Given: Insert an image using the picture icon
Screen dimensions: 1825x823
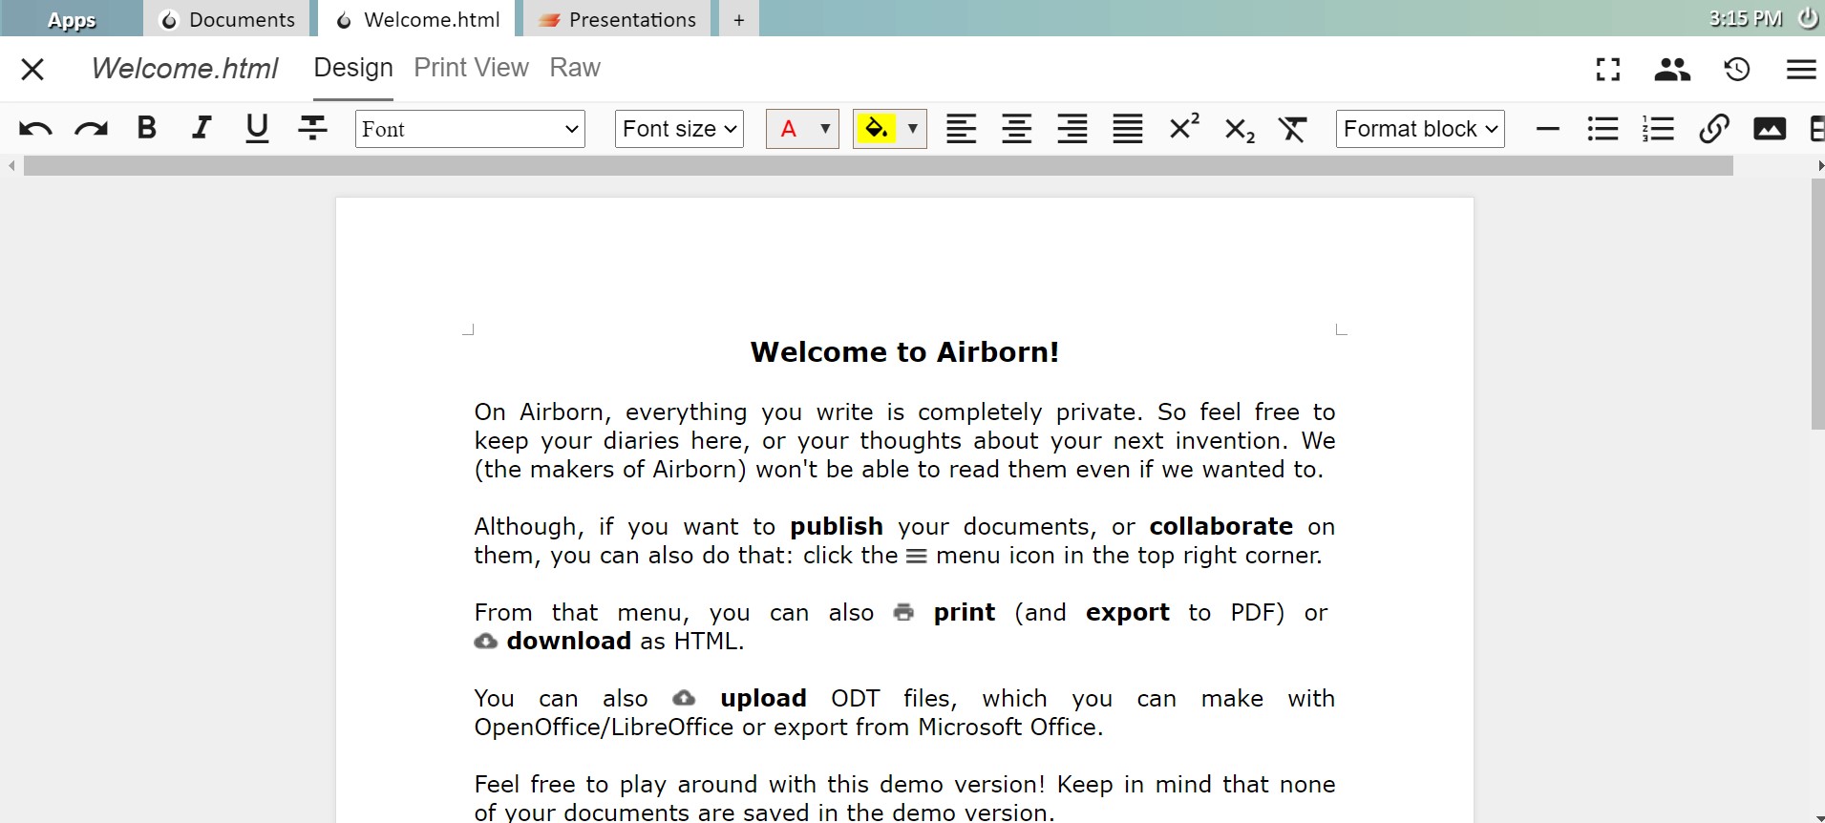Looking at the screenshot, I should click(1769, 129).
